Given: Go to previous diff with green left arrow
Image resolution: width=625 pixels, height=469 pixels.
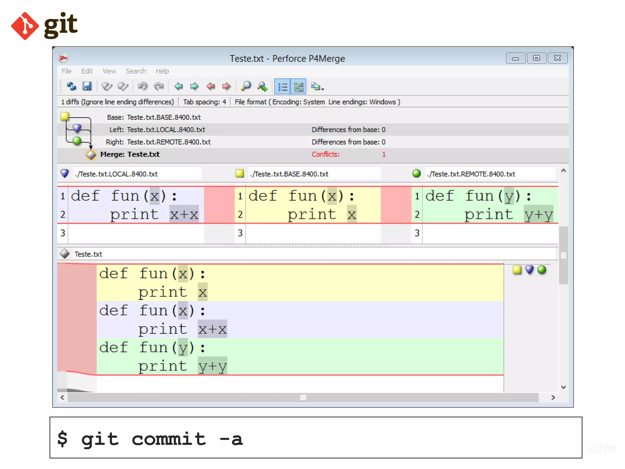Looking at the screenshot, I should point(179,86).
